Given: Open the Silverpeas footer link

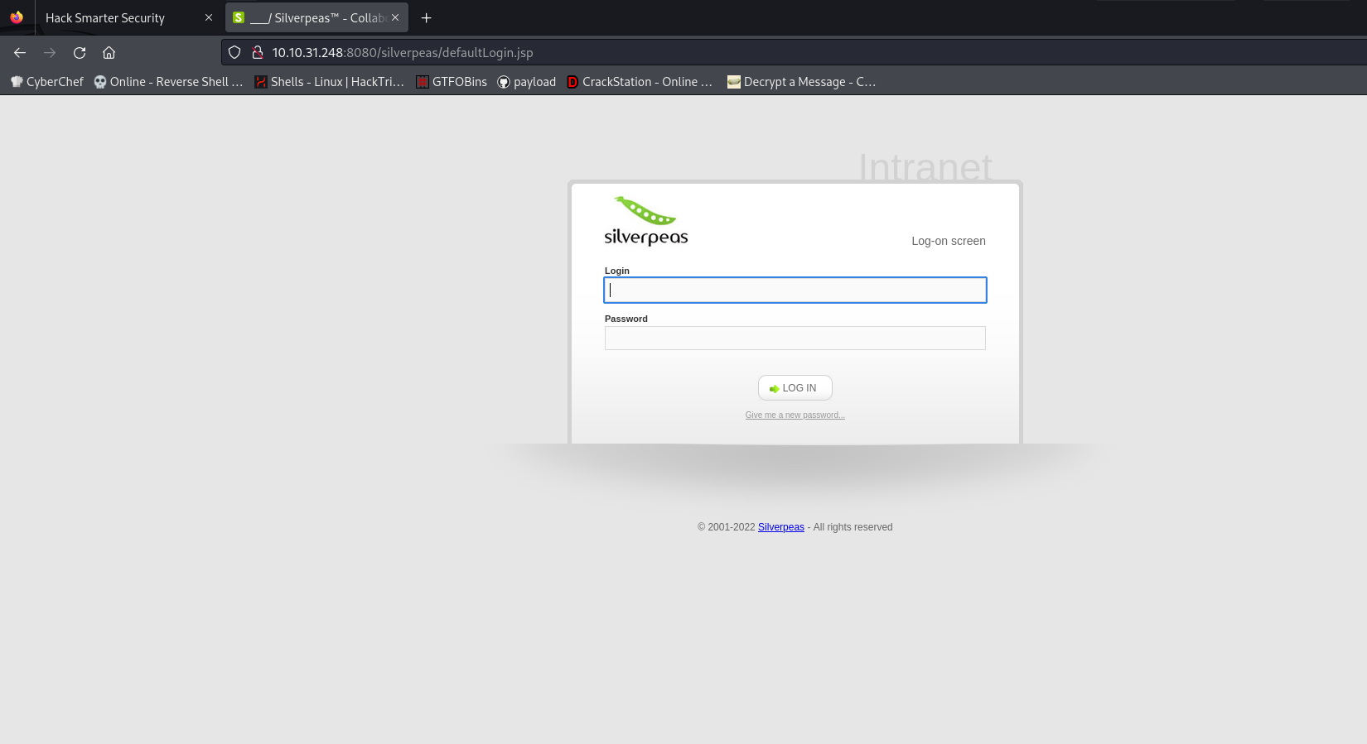Looking at the screenshot, I should point(781,527).
